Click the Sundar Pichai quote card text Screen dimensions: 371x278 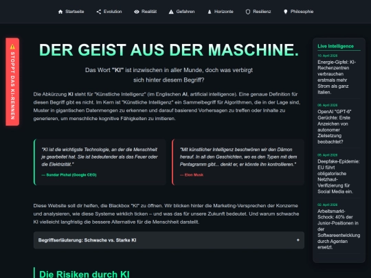point(100,157)
